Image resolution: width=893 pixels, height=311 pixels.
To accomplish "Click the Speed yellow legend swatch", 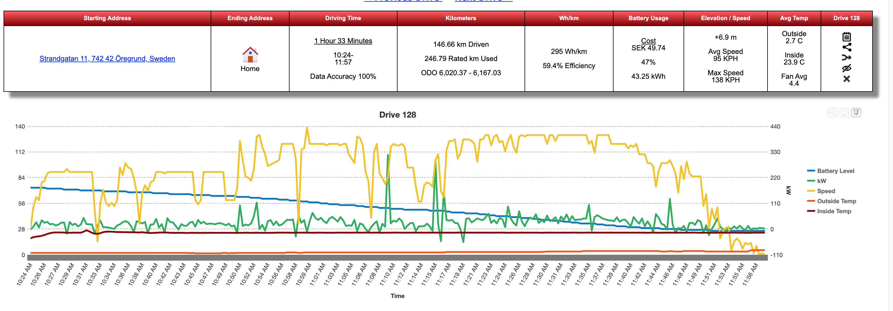I will (811, 191).
